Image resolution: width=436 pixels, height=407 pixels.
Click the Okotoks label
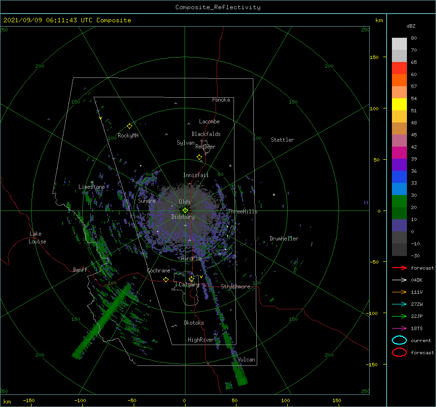pyautogui.click(x=194, y=323)
